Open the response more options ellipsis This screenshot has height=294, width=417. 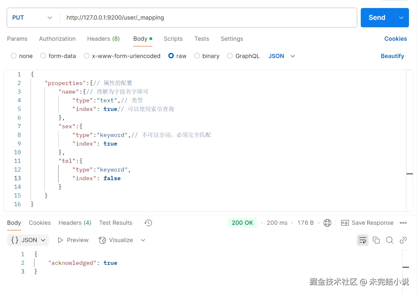click(403, 223)
